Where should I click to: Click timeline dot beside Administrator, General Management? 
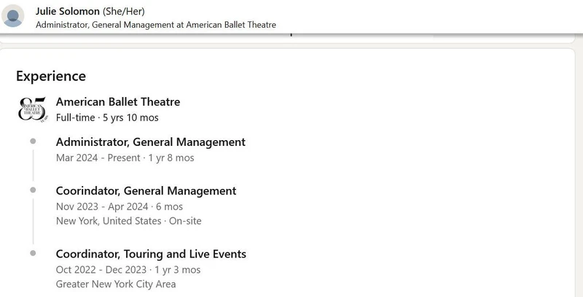(x=33, y=142)
